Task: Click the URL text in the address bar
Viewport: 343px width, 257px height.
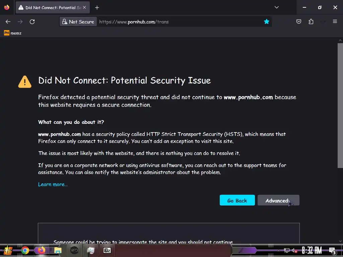Action: pos(134,22)
